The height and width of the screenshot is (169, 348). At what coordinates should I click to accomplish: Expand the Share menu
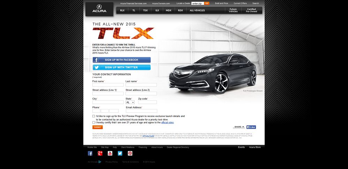[239, 127]
